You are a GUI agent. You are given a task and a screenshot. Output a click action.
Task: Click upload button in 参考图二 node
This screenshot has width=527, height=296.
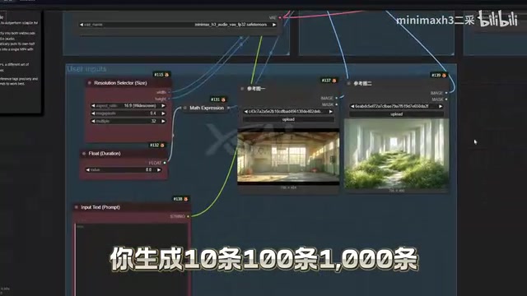[397, 114]
